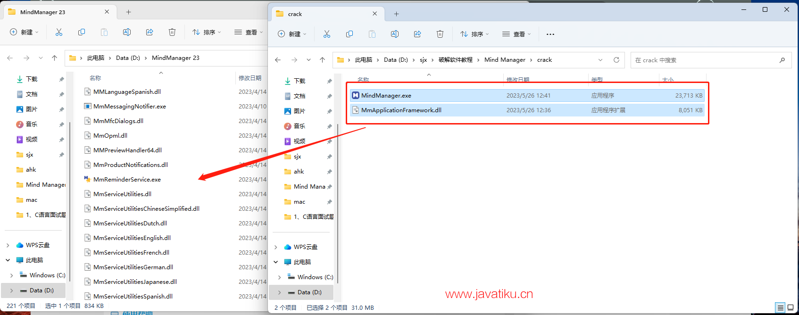Image resolution: width=799 pixels, height=315 pixels.
Task: Open the 新建 new item button in crack window
Action: tap(292, 34)
